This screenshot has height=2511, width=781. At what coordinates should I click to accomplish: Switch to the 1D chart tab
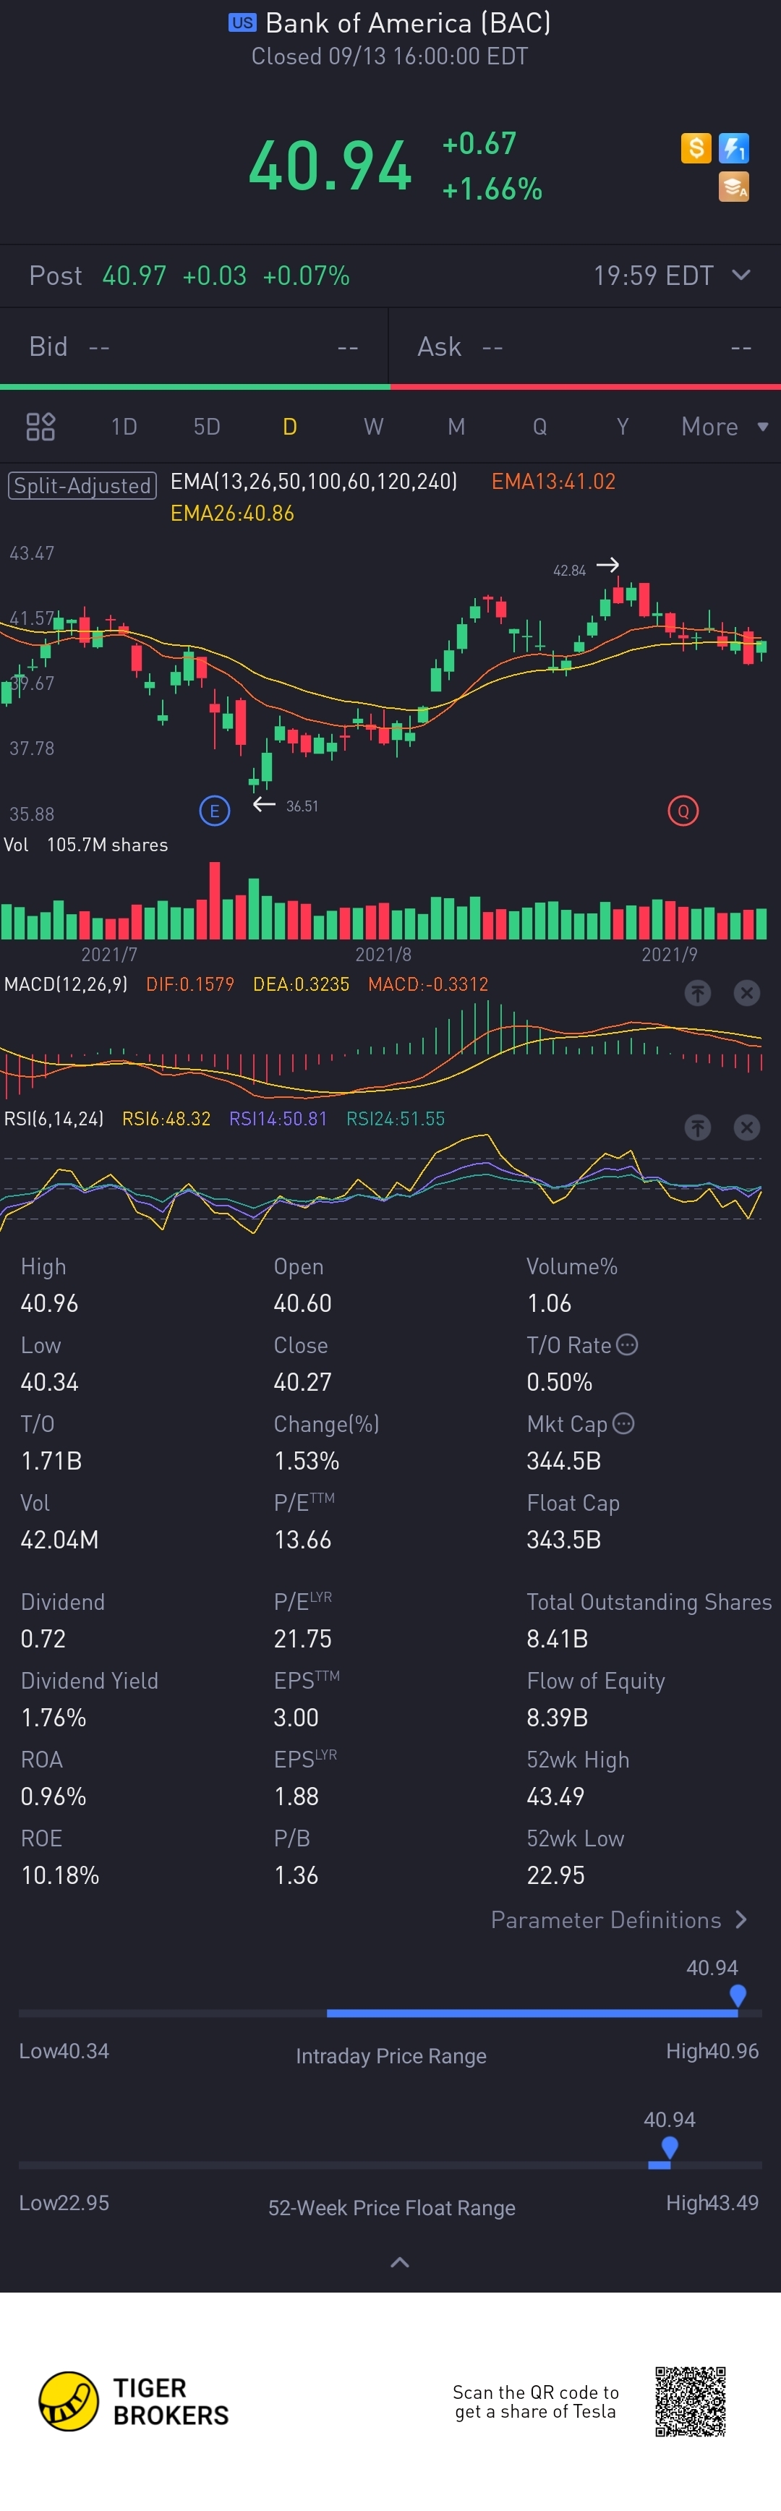[124, 426]
